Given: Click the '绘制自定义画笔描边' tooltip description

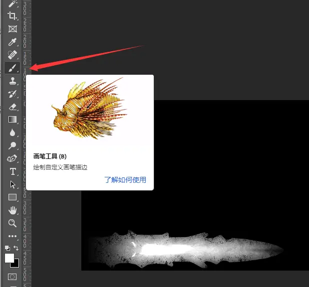Looking at the screenshot, I should pyautogui.click(x=60, y=167).
